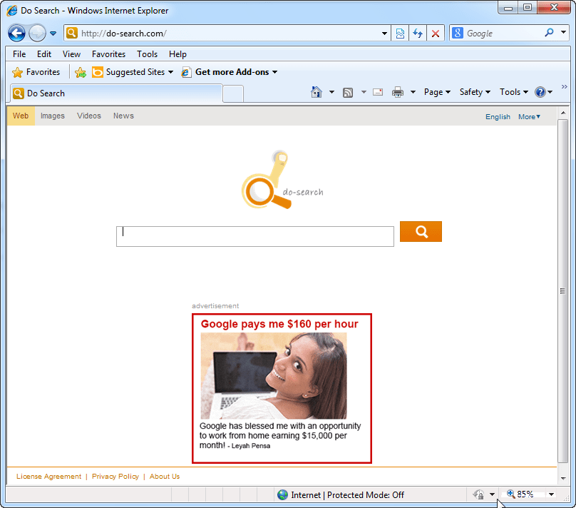Screen dimensions: 576x508
Task: Click the English language link
Action: point(498,116)
